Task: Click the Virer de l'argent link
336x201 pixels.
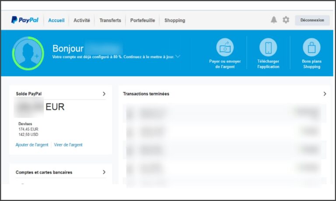Action: click(68, 145)
